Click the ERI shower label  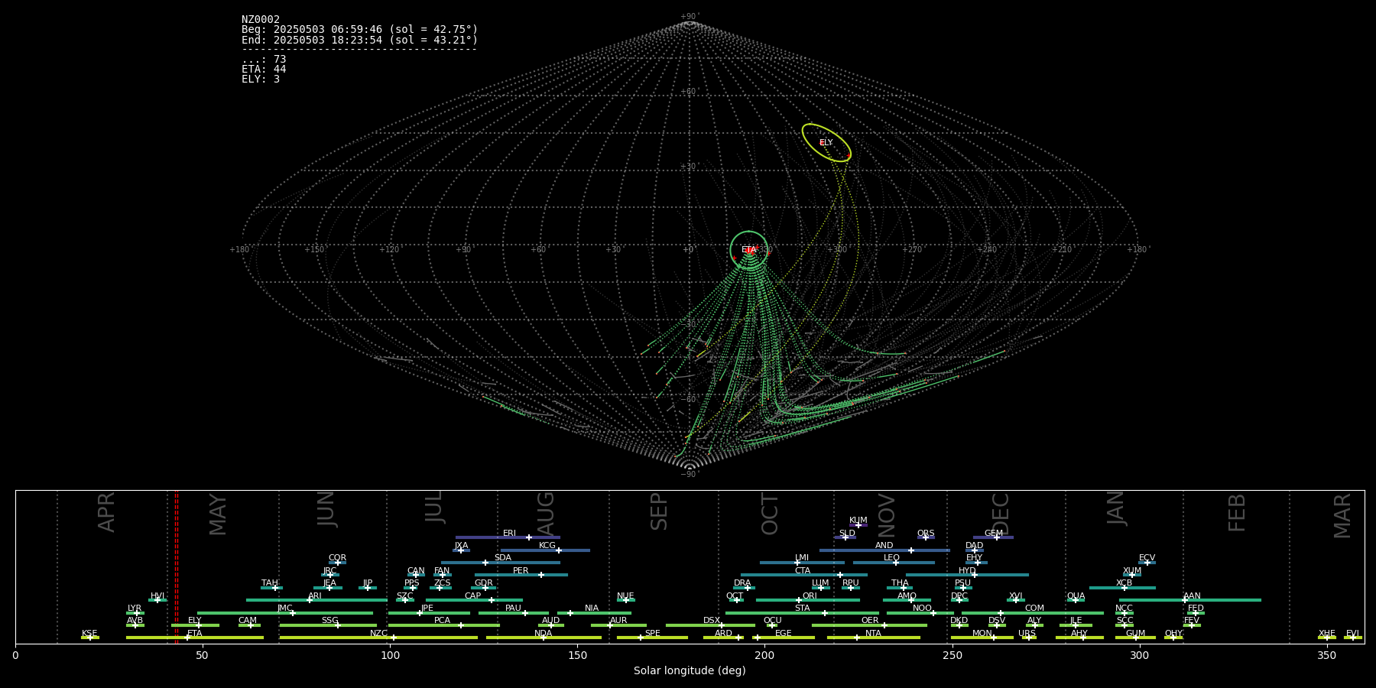tap(509, 534)
